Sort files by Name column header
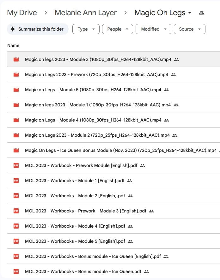220x280 pixels. coord(13,45)
